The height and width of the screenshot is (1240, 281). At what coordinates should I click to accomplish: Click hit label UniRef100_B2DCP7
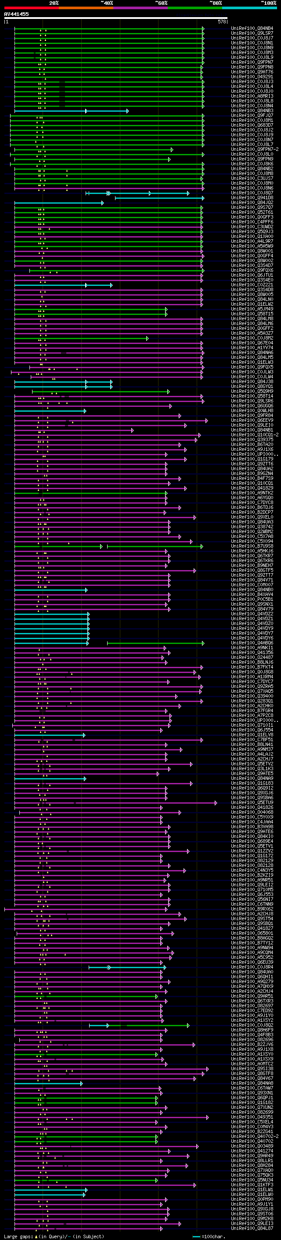coord(252,512)
